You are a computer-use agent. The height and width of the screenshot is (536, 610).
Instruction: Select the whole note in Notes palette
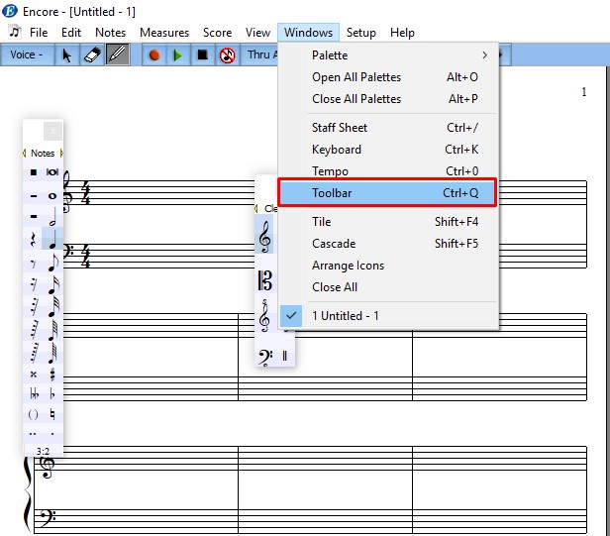point(52,196)
